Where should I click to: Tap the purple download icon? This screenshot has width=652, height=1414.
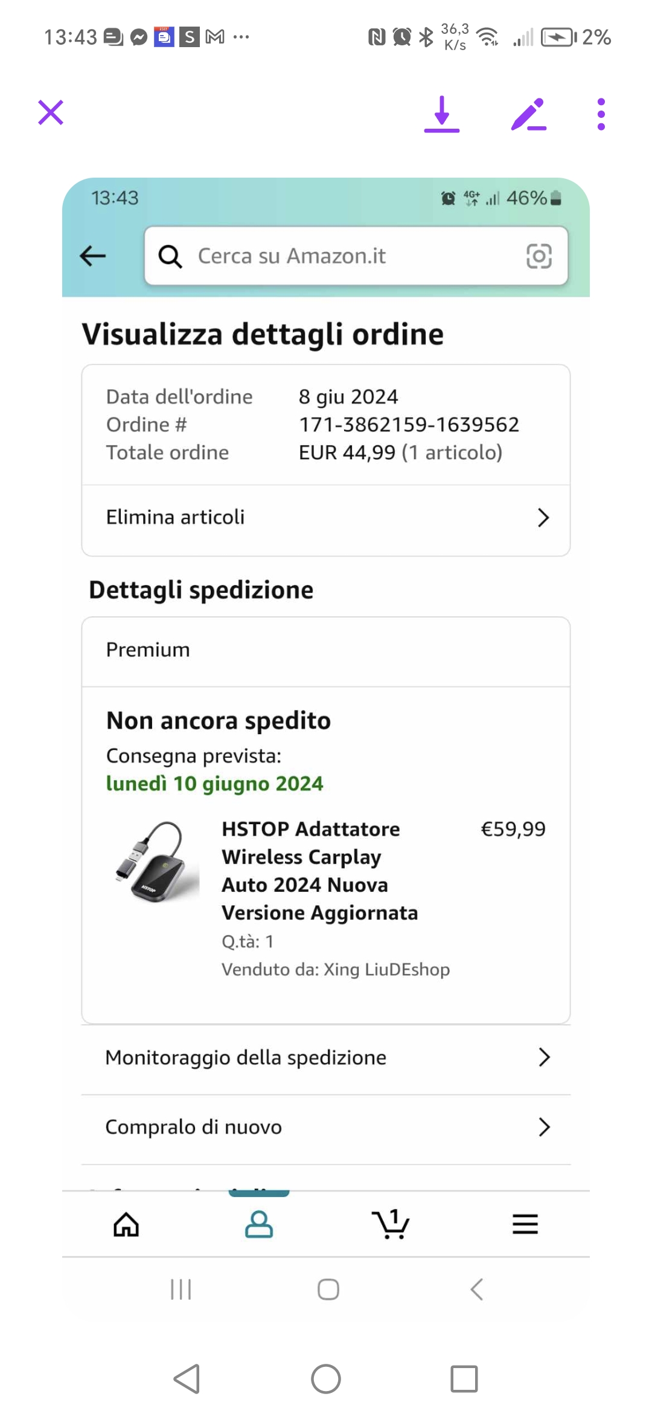(x=442, y=114)
